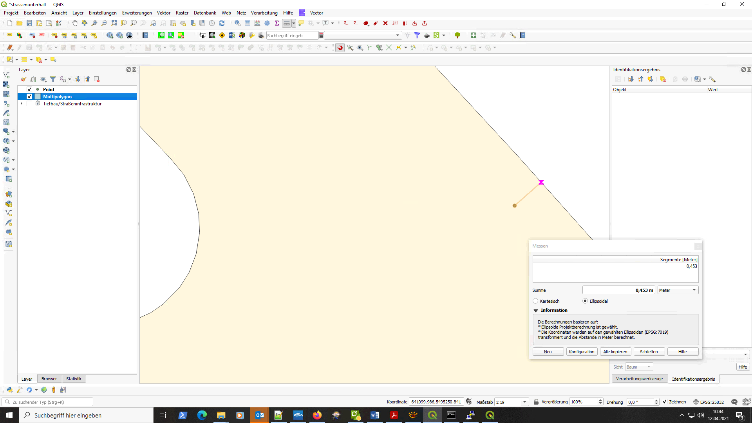The image size is (752, 423).
Task: Open the text annotation tool dropdown arrow
Action: tap(333, 23)
